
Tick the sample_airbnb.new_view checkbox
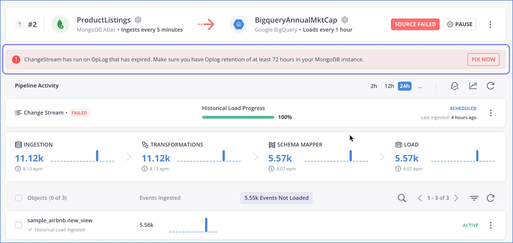(x=19, y=225)
